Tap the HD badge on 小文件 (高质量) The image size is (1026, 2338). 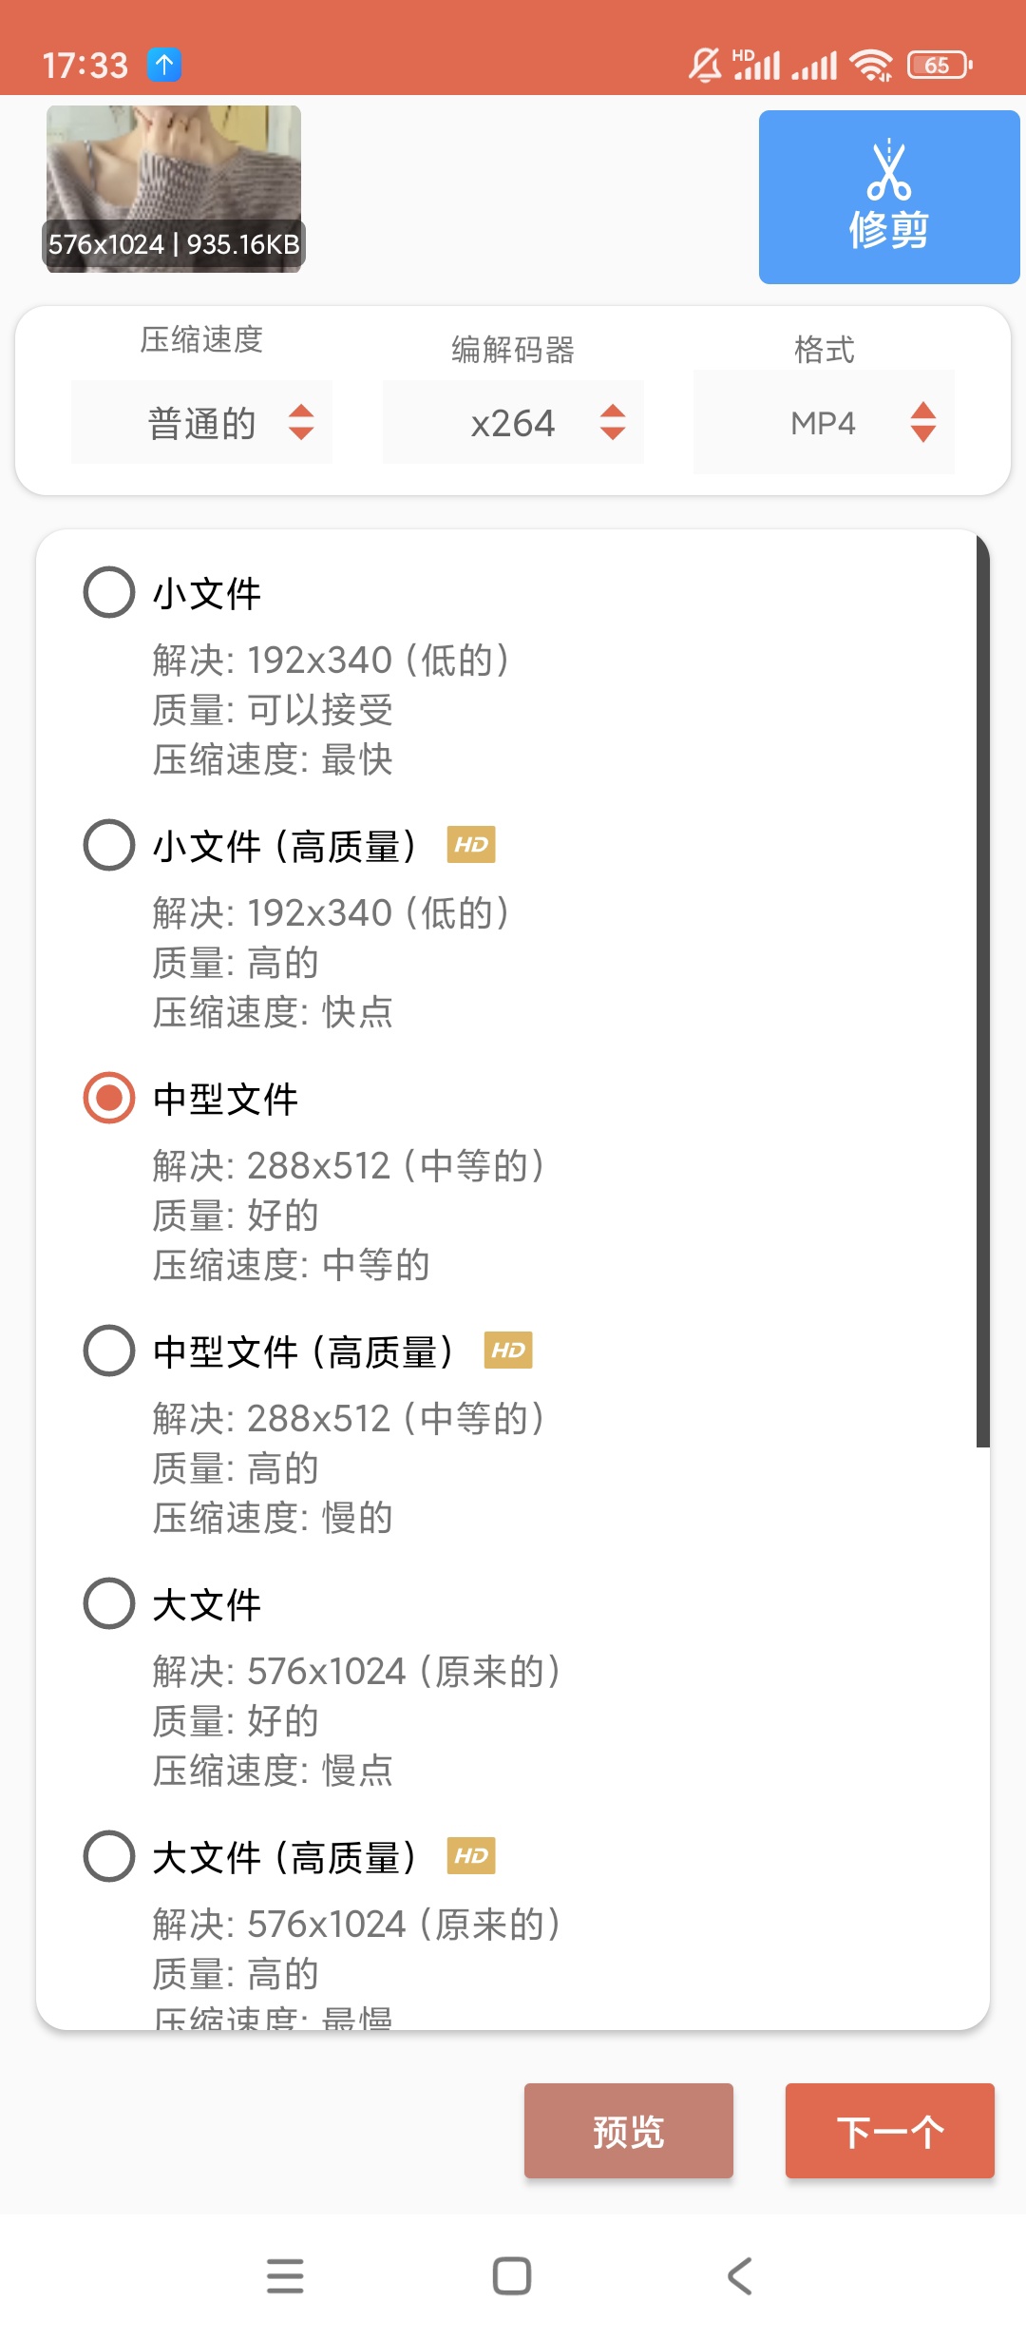pos(471,845)
